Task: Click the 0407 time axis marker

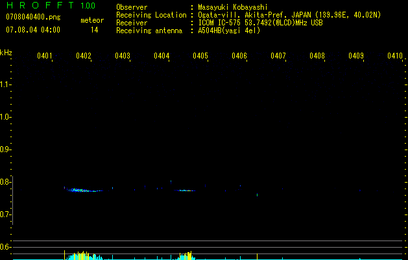Action: 278,56
